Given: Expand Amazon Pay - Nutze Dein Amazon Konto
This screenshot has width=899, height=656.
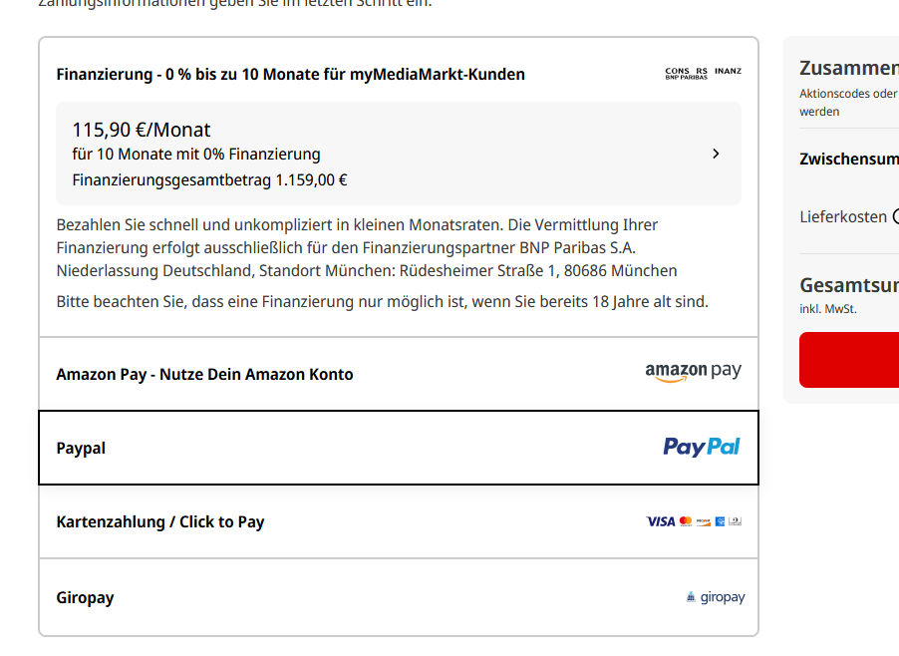Looking at the screenshot, I should (x=399, y=373).
